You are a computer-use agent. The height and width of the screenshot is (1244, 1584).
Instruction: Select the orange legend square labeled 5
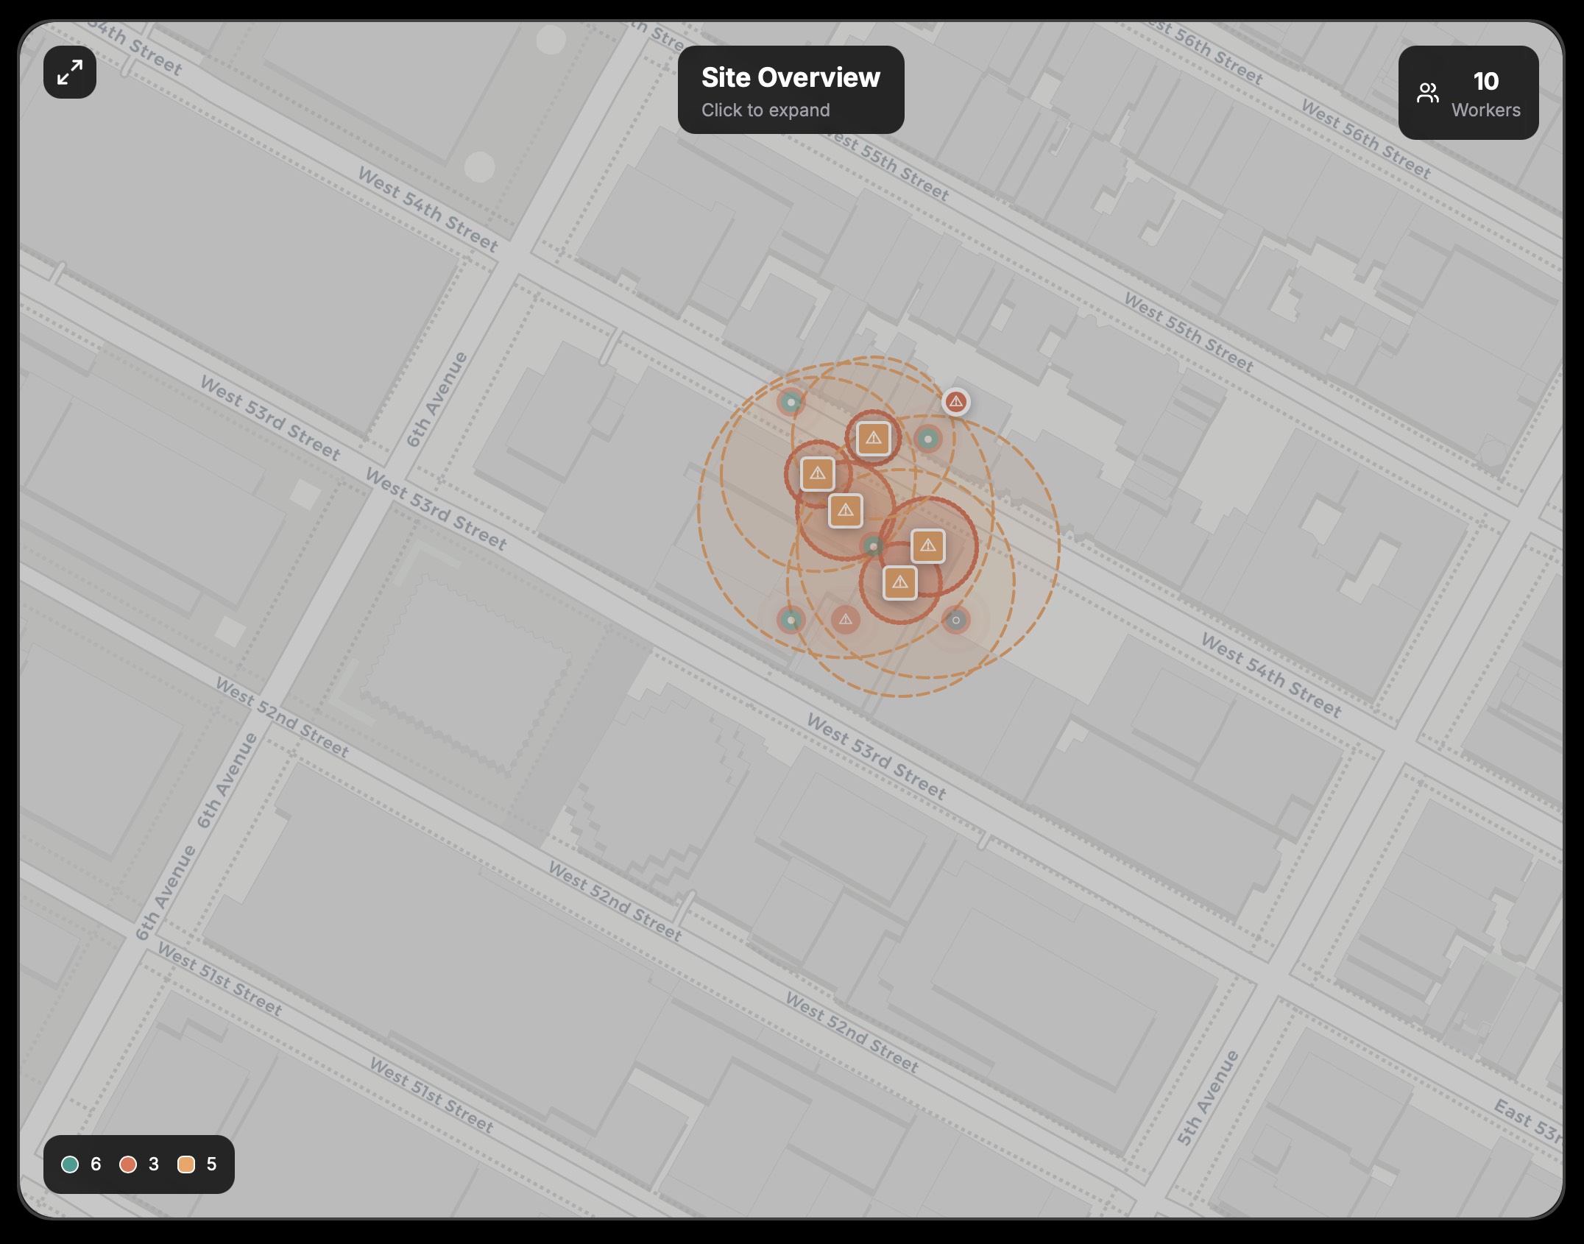186,1164
